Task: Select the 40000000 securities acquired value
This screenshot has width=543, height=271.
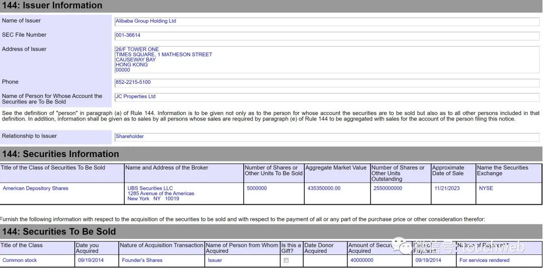Action: pyautogui.click(x=362, y=260)
